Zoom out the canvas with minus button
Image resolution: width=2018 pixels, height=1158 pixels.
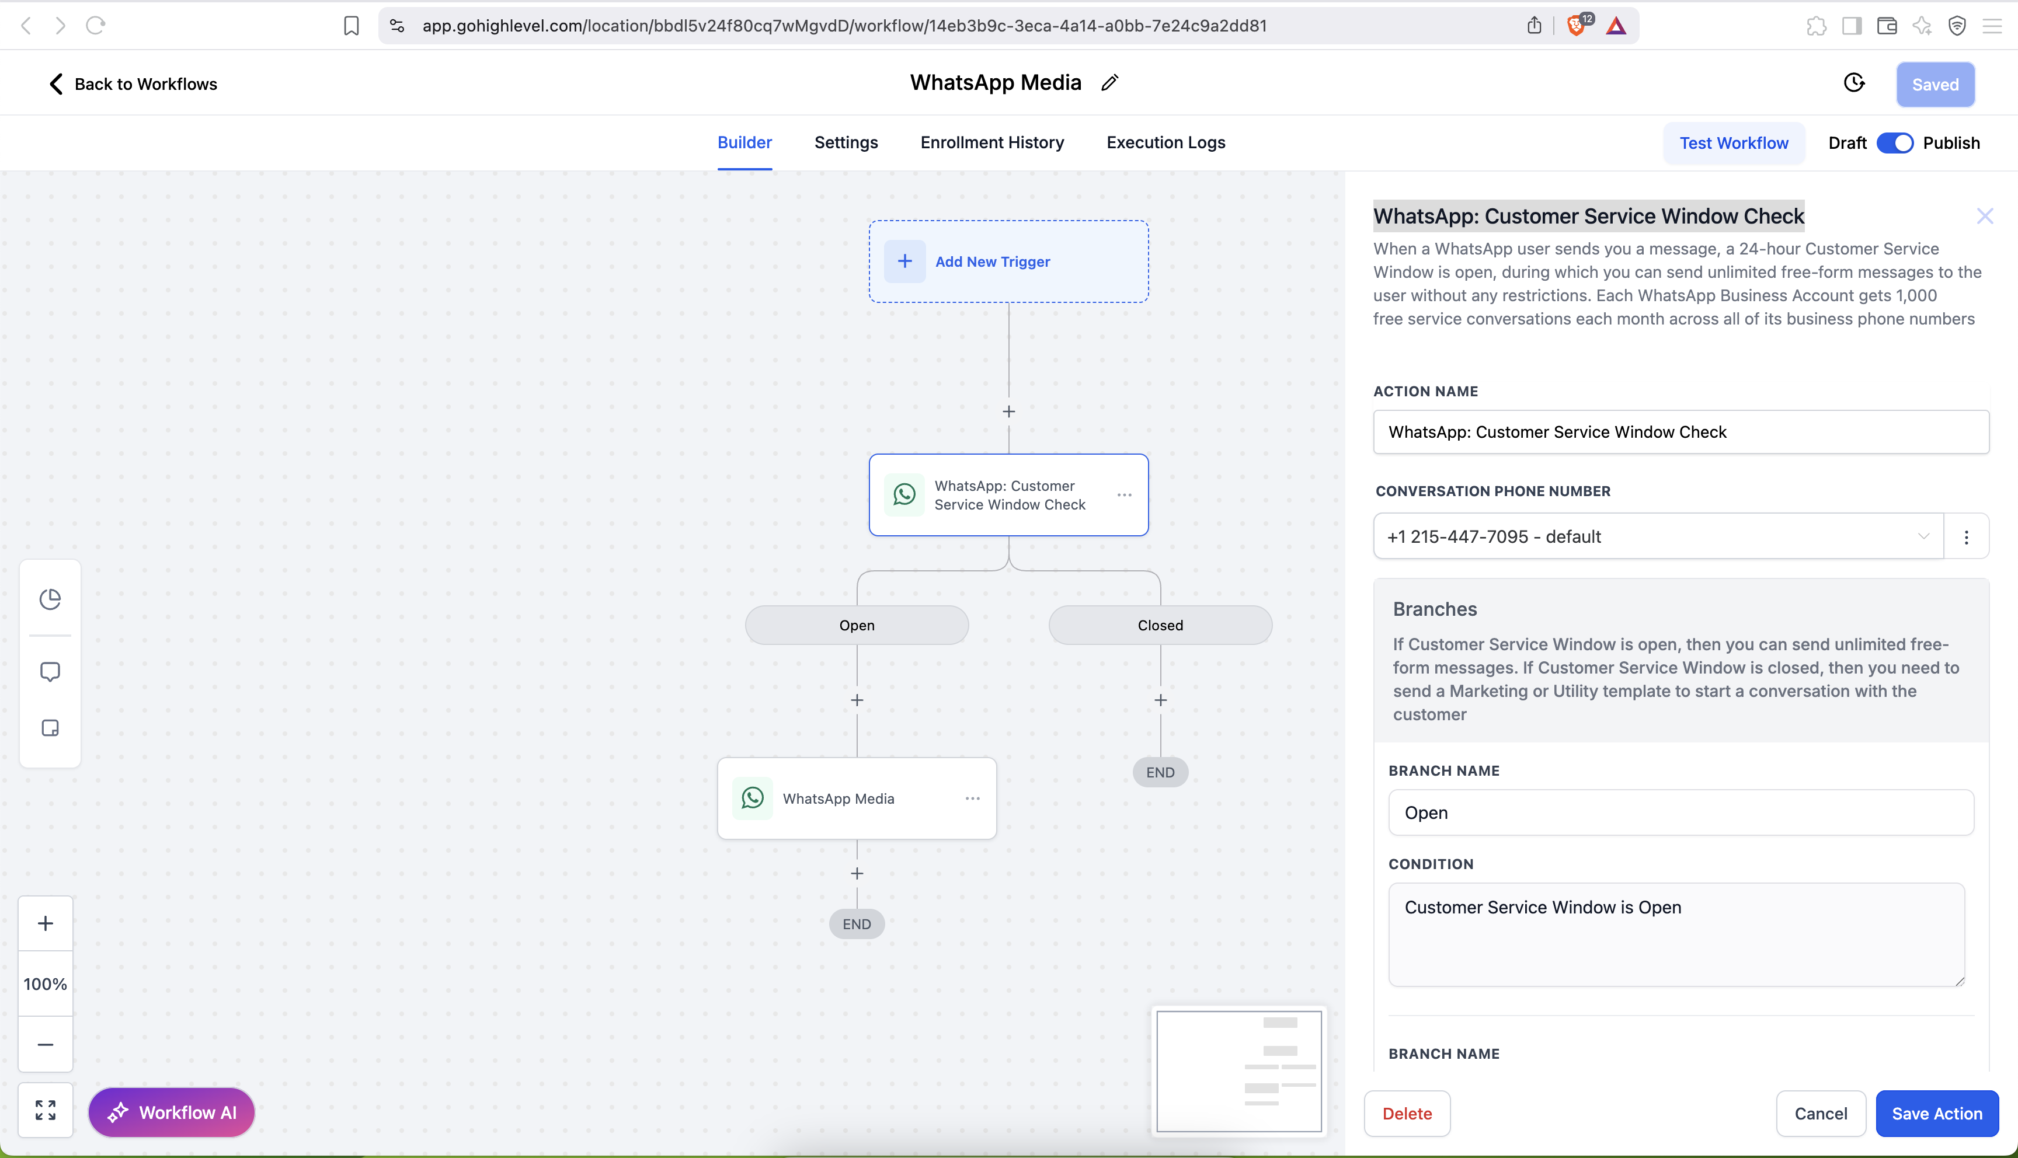pyautogui.click(x=46, y=1044)
